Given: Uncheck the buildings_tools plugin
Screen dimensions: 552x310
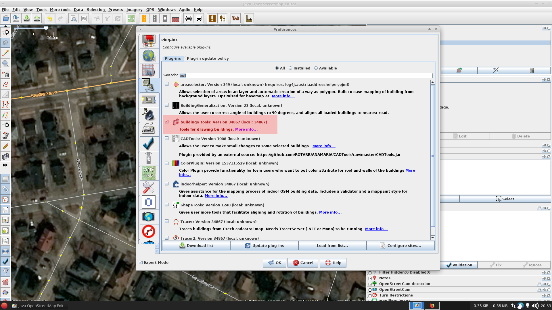Looking at the screenshot, I should [x=167, y=121].
